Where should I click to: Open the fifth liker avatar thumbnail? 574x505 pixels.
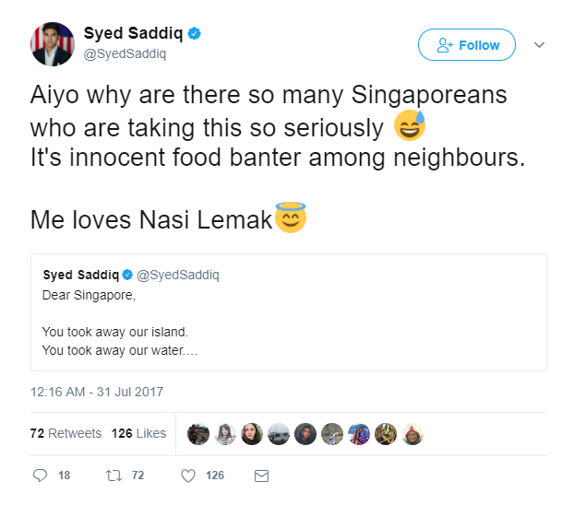coord(305,434)
